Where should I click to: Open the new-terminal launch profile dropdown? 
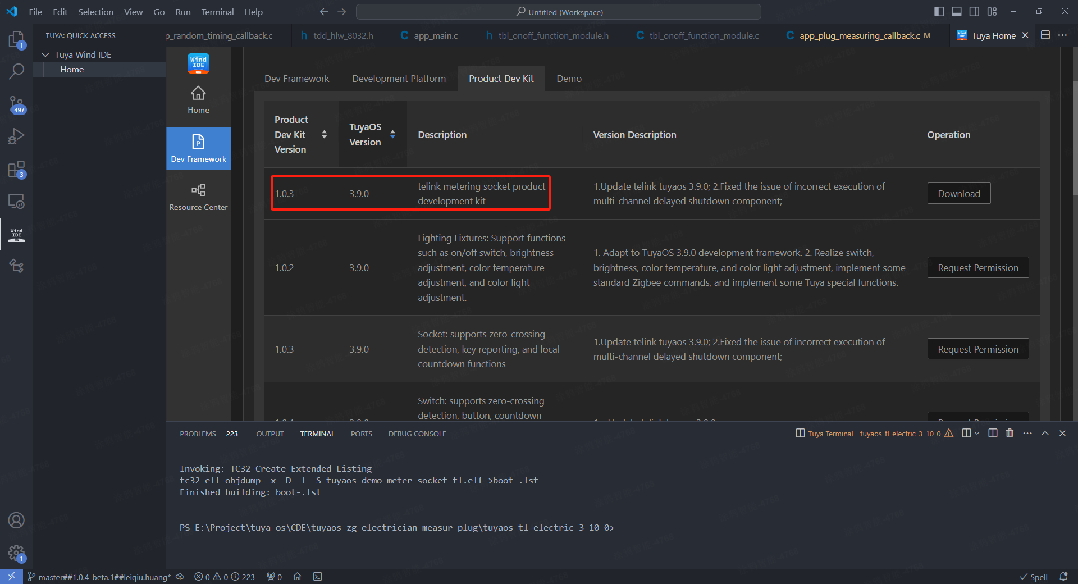977,434
